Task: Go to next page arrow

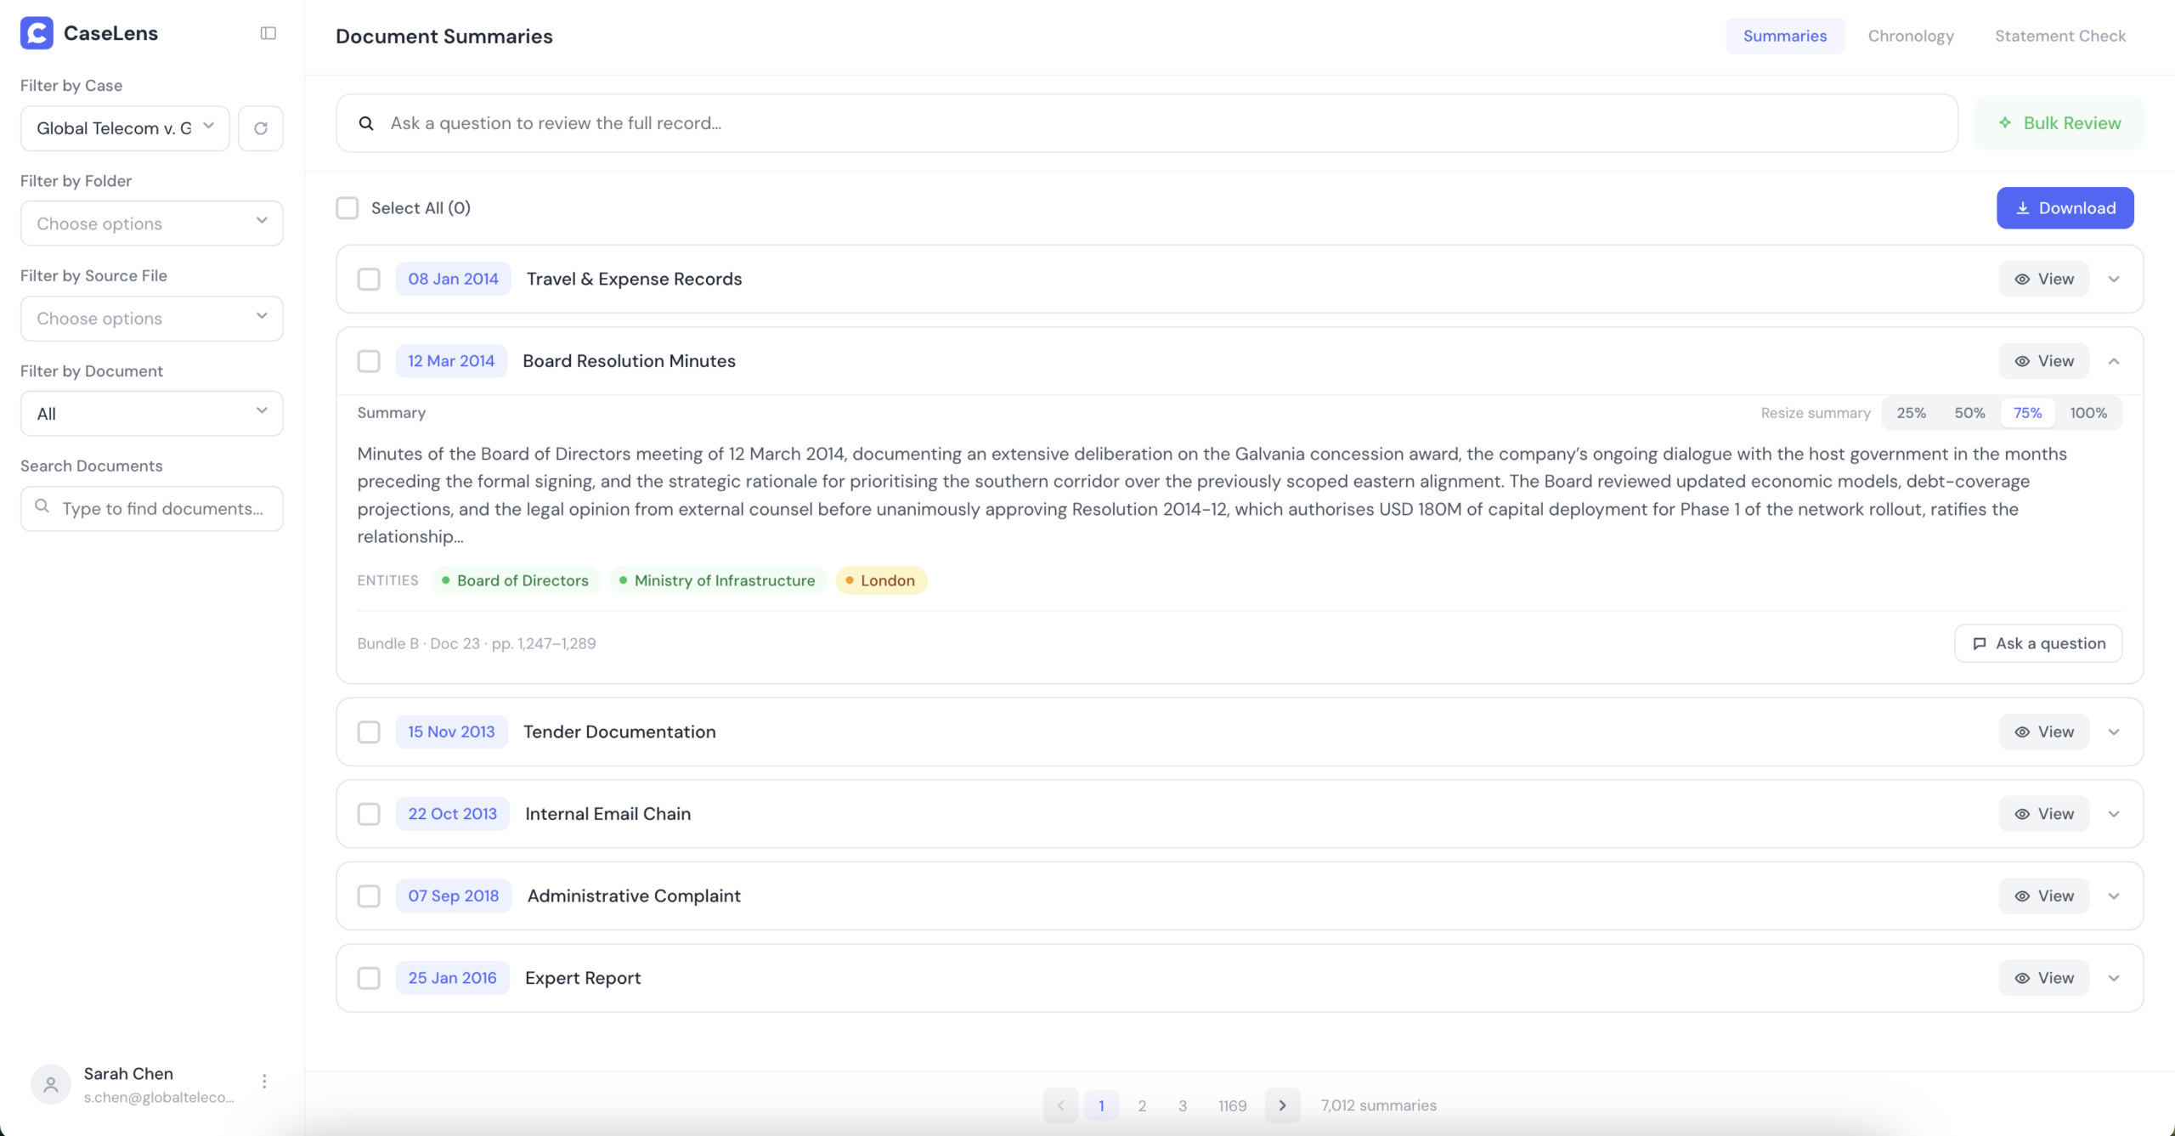Action: (1282, 1105)
